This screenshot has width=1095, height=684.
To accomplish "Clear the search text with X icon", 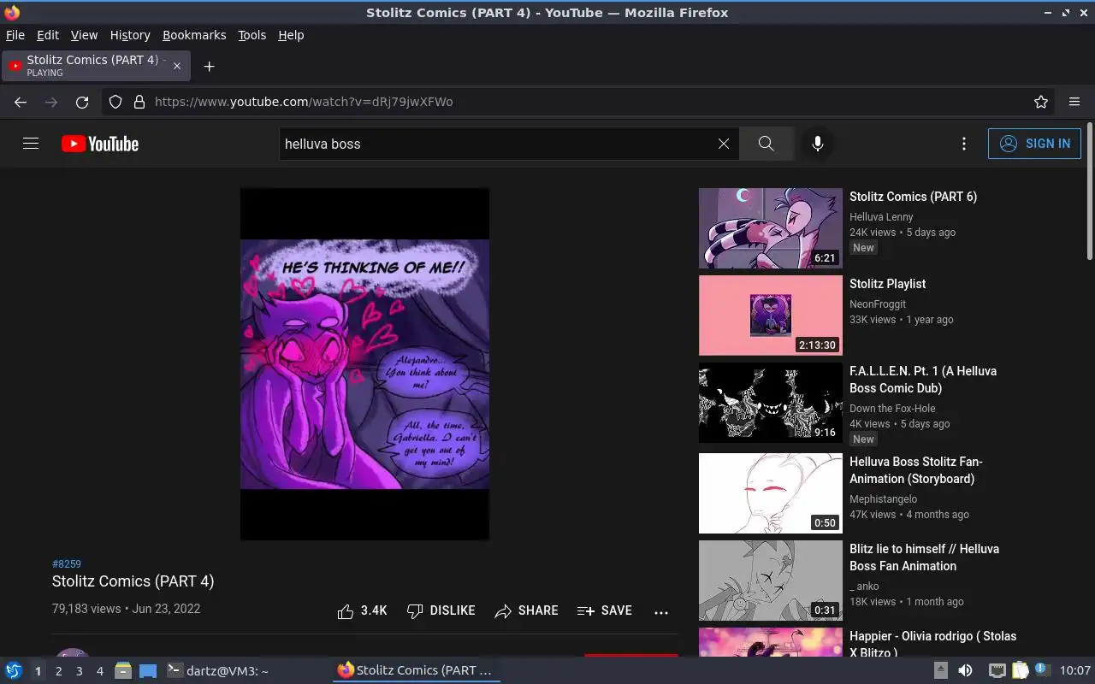I will pos(724,144).
